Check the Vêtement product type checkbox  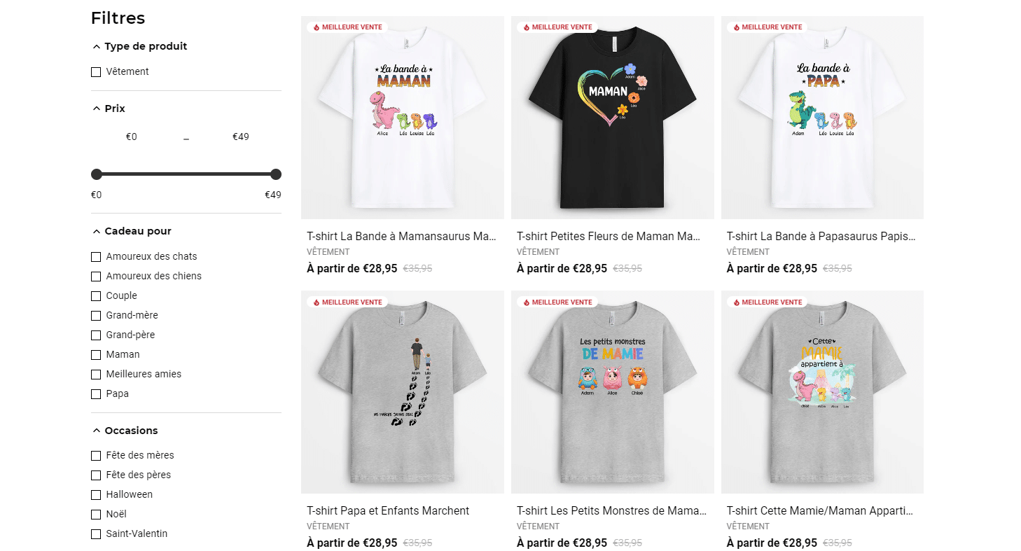[x=96, y=72]
